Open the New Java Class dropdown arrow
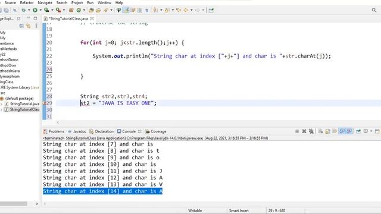 click(84, 10)
